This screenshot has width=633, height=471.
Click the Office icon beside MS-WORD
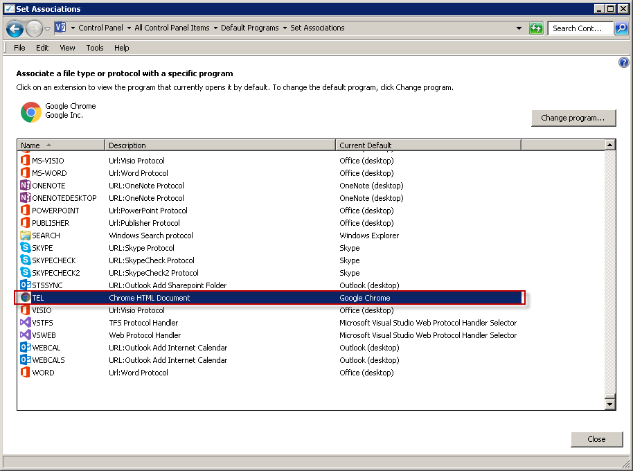25,172
